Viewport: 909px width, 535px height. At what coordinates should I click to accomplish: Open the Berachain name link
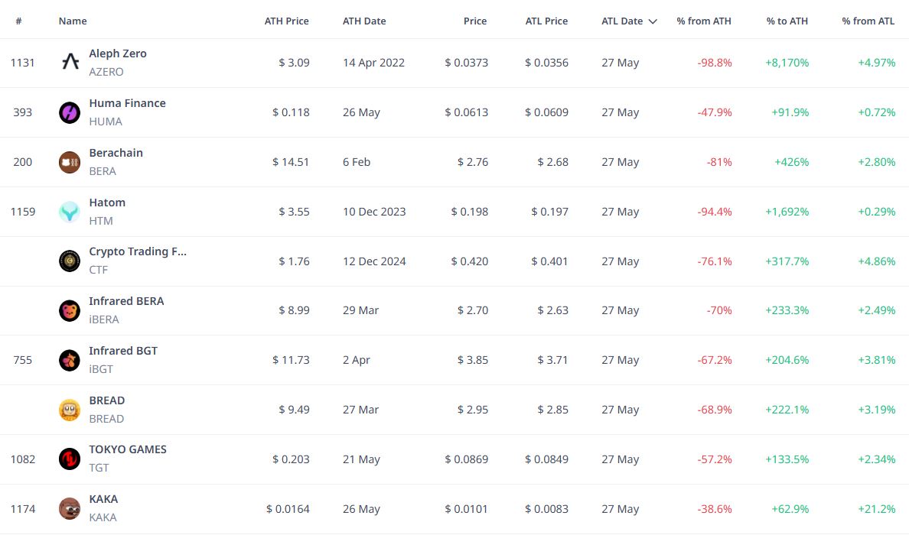click(x=116, y=153)
